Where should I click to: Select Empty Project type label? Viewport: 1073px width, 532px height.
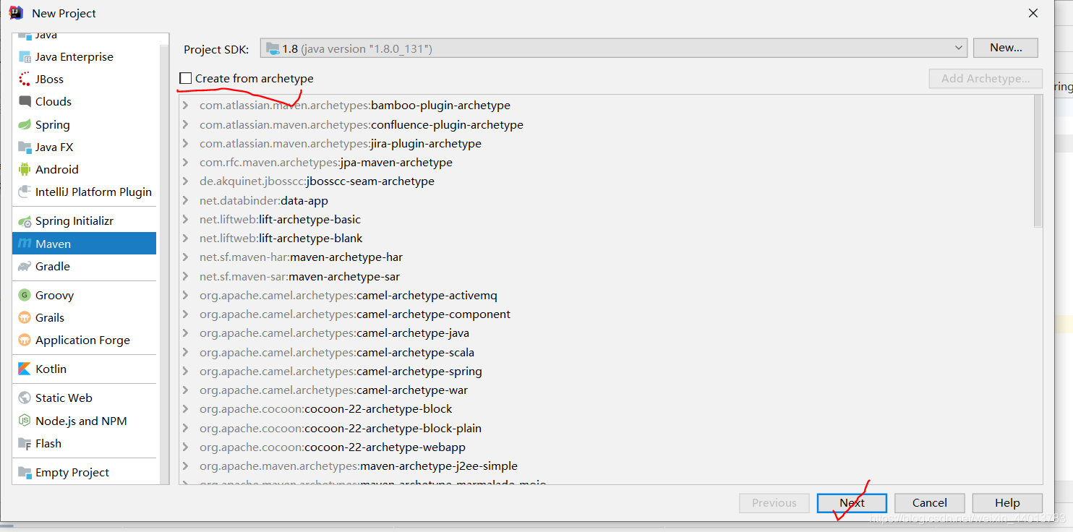click(72, 473)
